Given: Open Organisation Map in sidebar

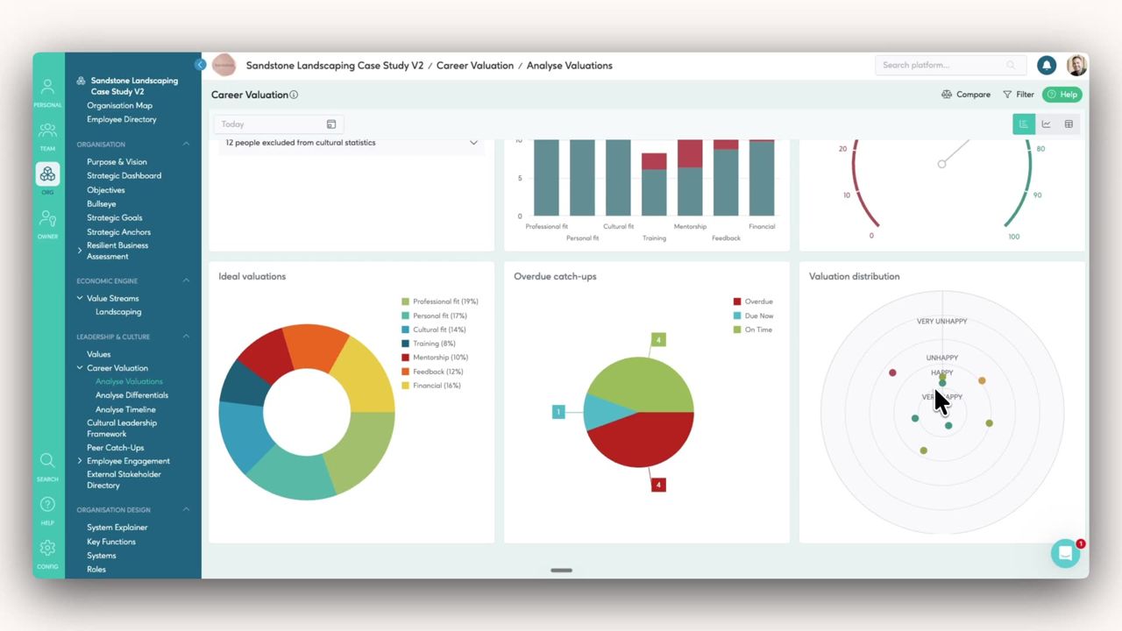Looking at the screenshot, I should (119, 105).
